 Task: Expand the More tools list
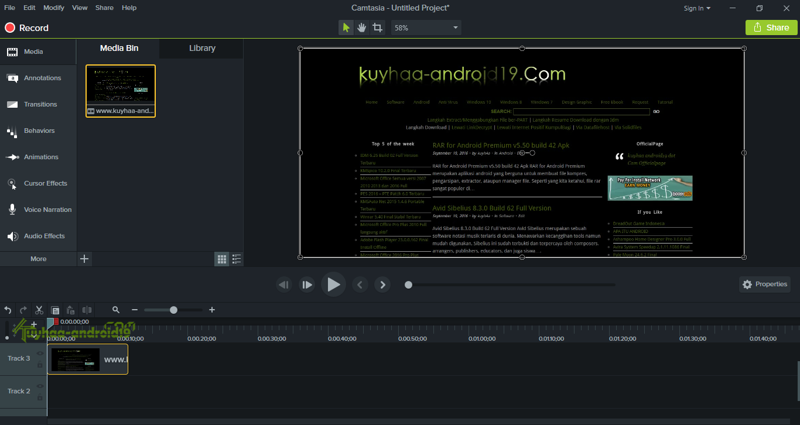(x=38, y=259)
